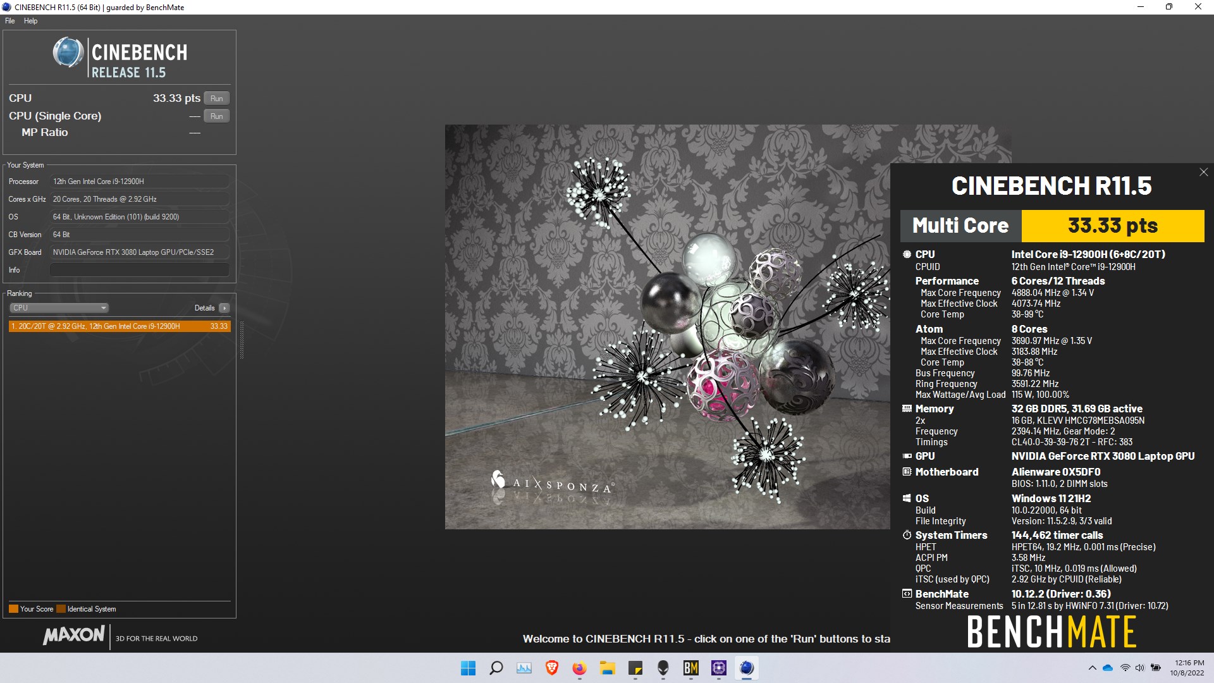Open battery status tray icon
The height and width of the screenshot is (683, 1214).
pyautogui.click(x=1156, y=668)
